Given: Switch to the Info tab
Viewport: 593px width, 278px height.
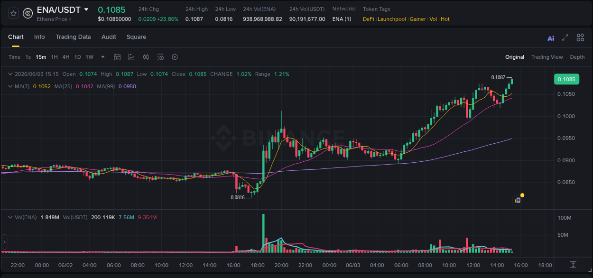Looking at the screenshot, I should (39, 37).
